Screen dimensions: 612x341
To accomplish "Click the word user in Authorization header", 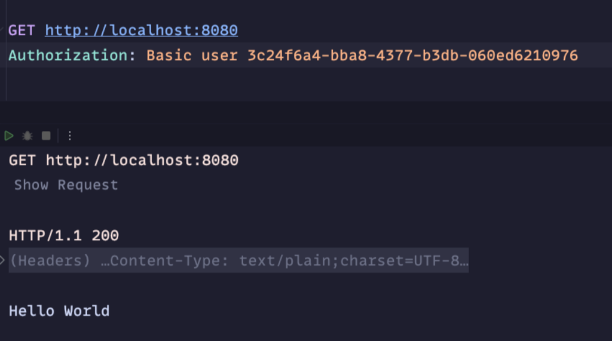I will (x=219, y=56).
